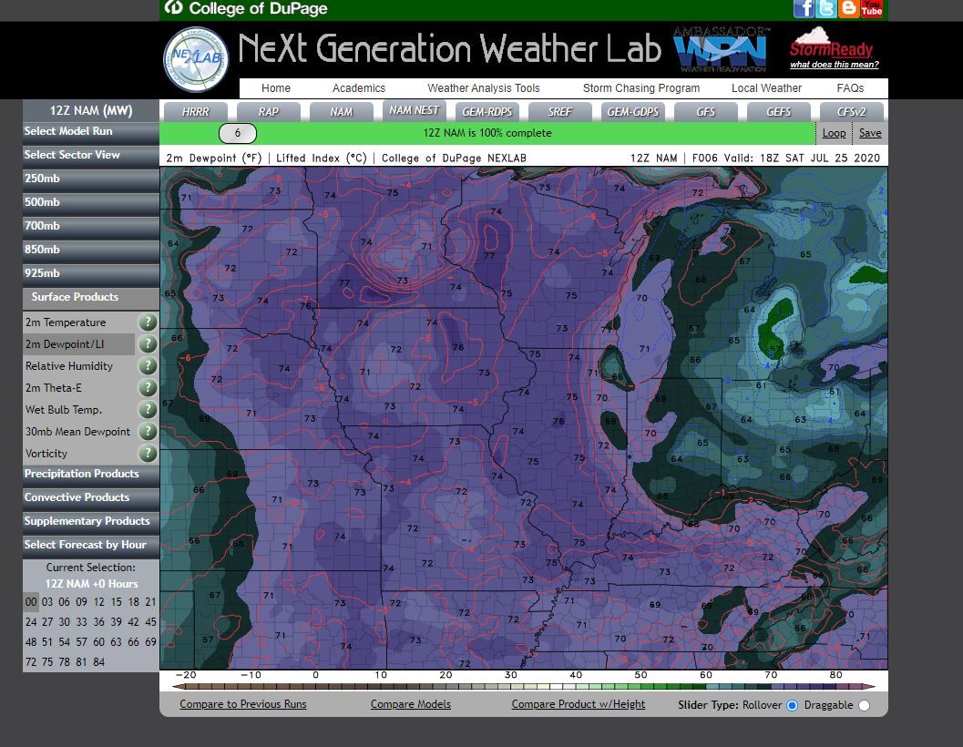Select the Draggable slider type
The width and height of the screenshot is (963, 747).
(x=864, y=705)
